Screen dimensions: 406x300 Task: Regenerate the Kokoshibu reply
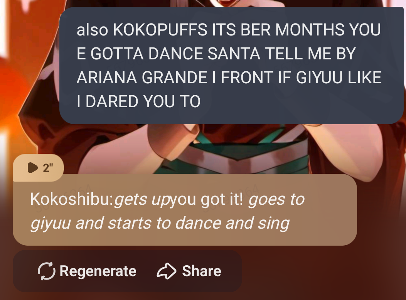tap(87, 271)
